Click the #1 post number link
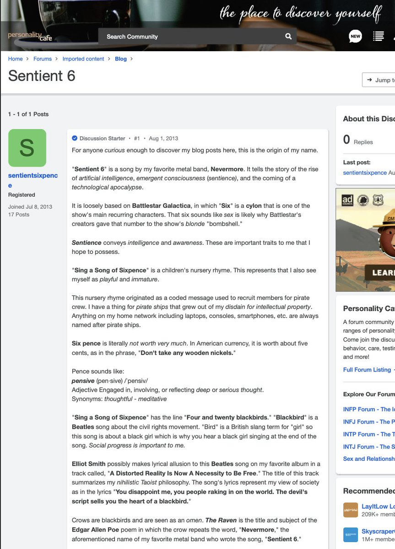Image resolution: width=395 pixels, height=549 pixels. coord(137,138)
